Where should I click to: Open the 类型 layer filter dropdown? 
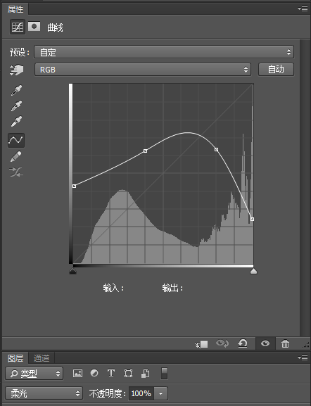[x=34, y=374]
